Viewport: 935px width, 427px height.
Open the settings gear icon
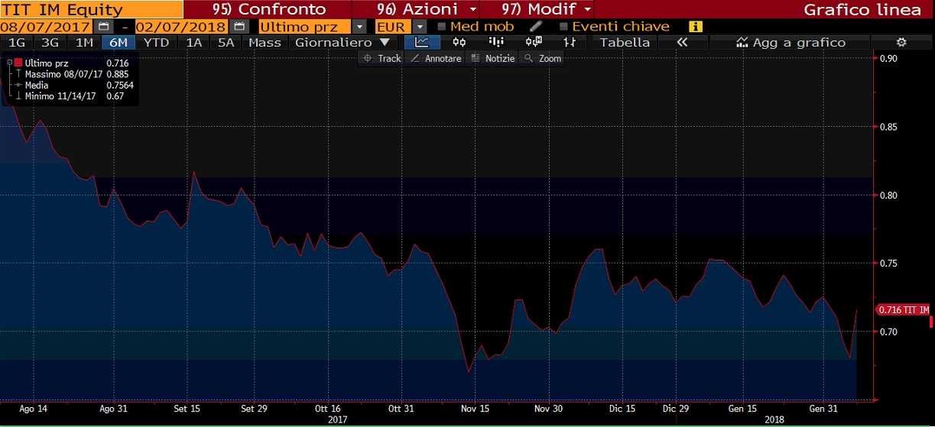pos(901,42)
